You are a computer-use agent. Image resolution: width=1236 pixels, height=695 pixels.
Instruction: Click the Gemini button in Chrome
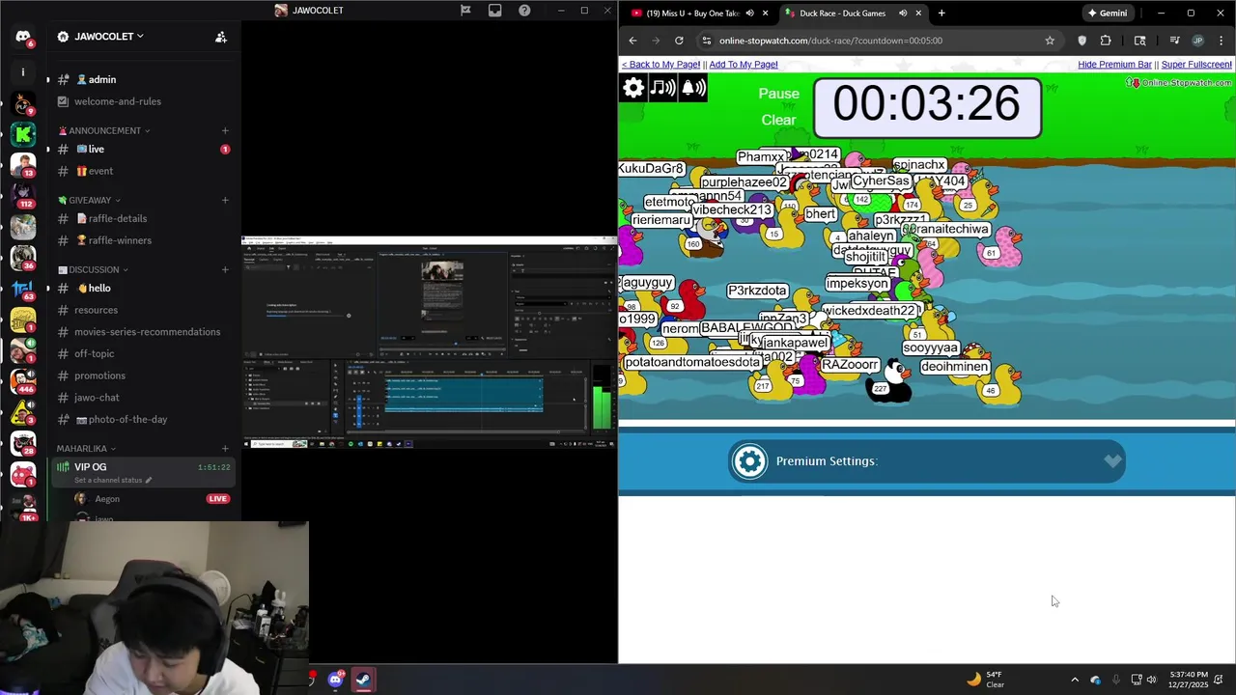(1107, 14)
